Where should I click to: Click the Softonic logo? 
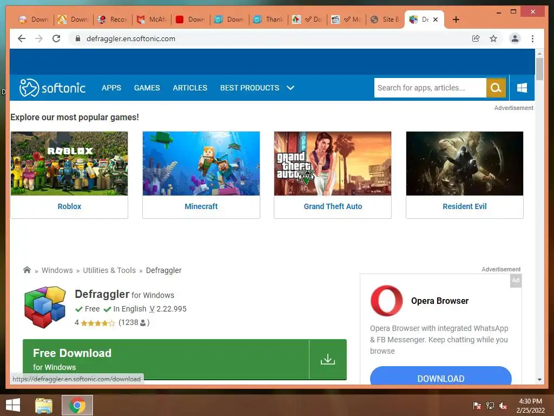[x=52, y=88]
